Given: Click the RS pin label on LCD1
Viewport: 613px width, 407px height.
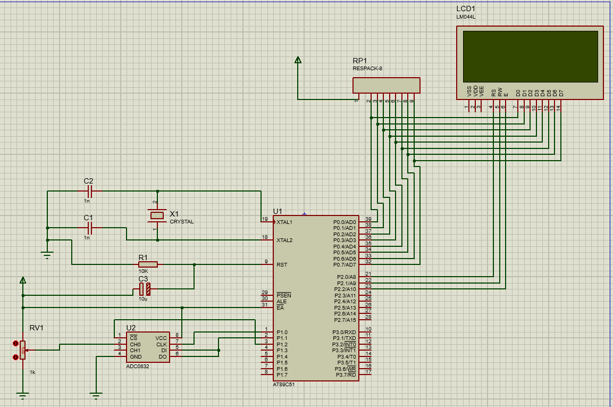Looking at the screenshot, I should (494, 93).
